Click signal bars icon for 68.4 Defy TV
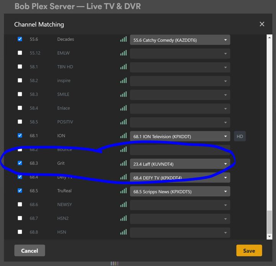 coord(123,177)
